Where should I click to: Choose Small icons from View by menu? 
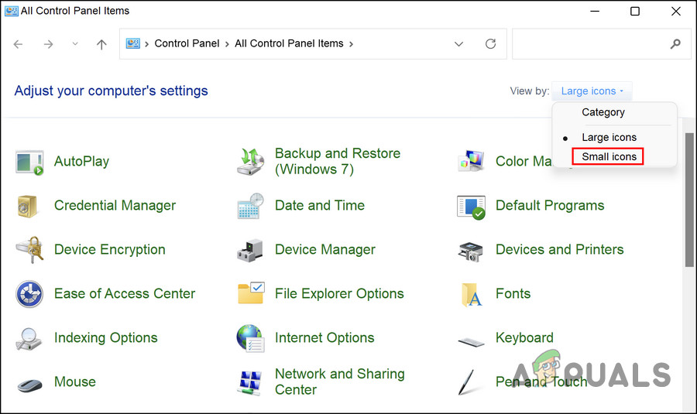609,156
